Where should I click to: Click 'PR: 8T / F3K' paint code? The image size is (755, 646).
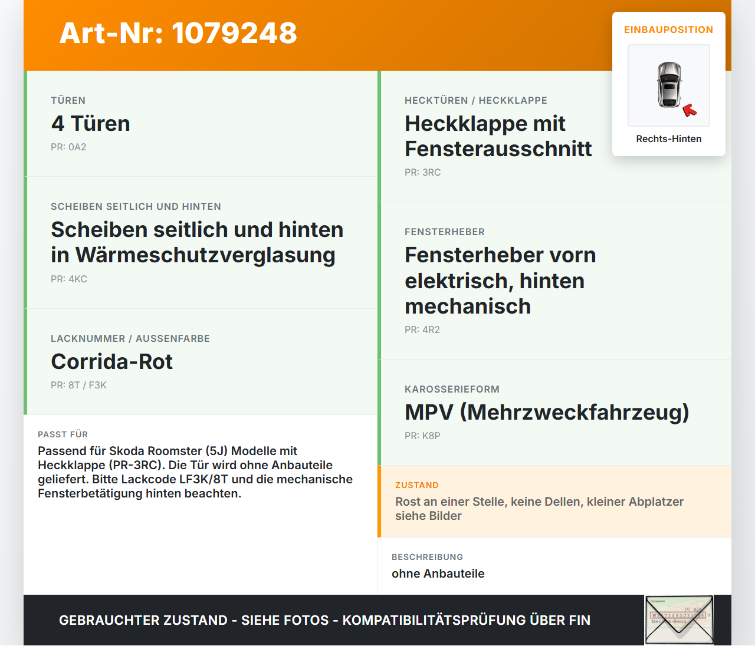tap(78, 385)
